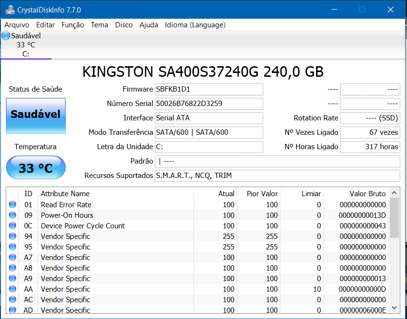This screenshot has height=319, width=407.
Task: Minimize the CrystalDiskInfo window
Action: coord(334,10)
